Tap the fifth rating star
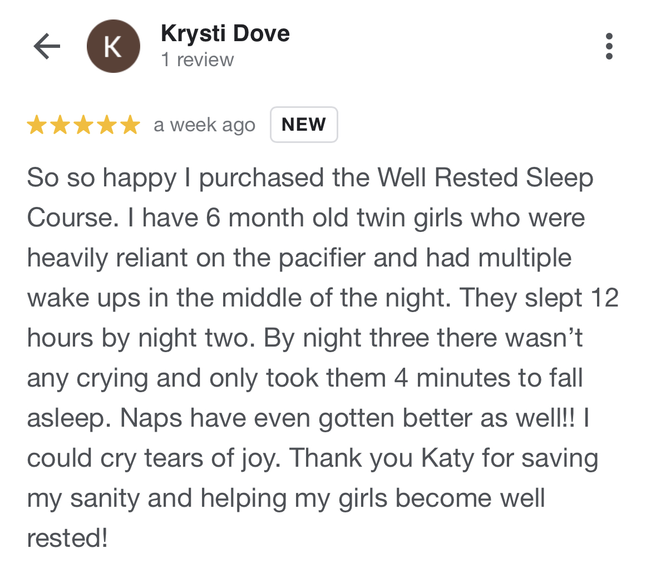The height and width of the screenshot is (573, 656). [x=130, y=125]
